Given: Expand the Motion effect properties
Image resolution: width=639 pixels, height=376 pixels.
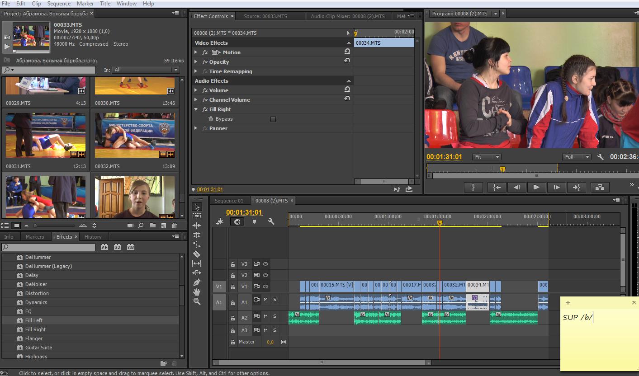Looking at the screenshot, I should point(196,52).
